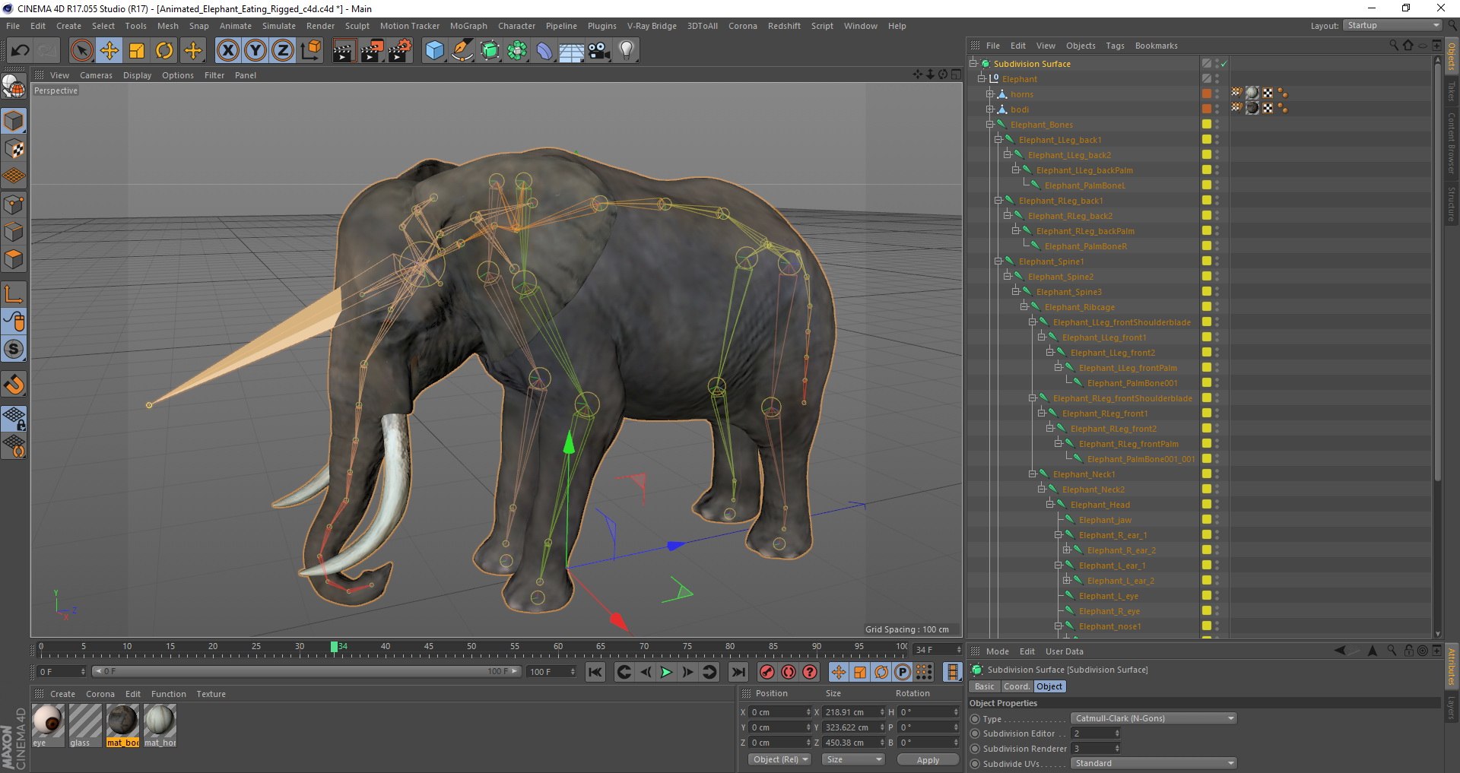Toggle X axis lock
The height and width of the screenshot is (773, 1460).
tap(227, 51)
